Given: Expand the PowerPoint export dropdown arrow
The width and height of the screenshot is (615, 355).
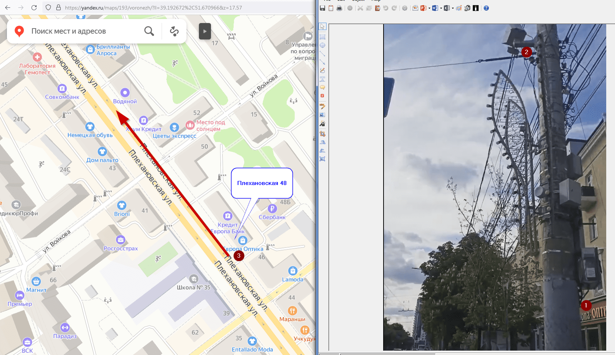Looking at the screenshot, I should [429, 8].
